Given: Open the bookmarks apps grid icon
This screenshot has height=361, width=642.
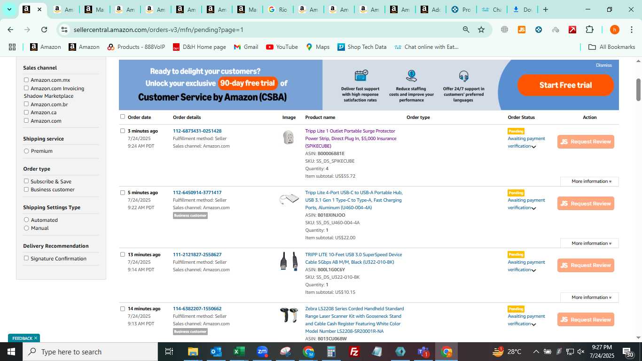Looking at the screenshot, I should click(12, 47).
